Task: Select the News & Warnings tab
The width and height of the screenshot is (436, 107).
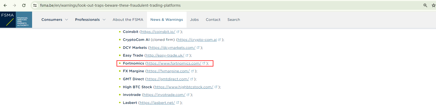Action: pyautogui.click(x=167, y=20)
